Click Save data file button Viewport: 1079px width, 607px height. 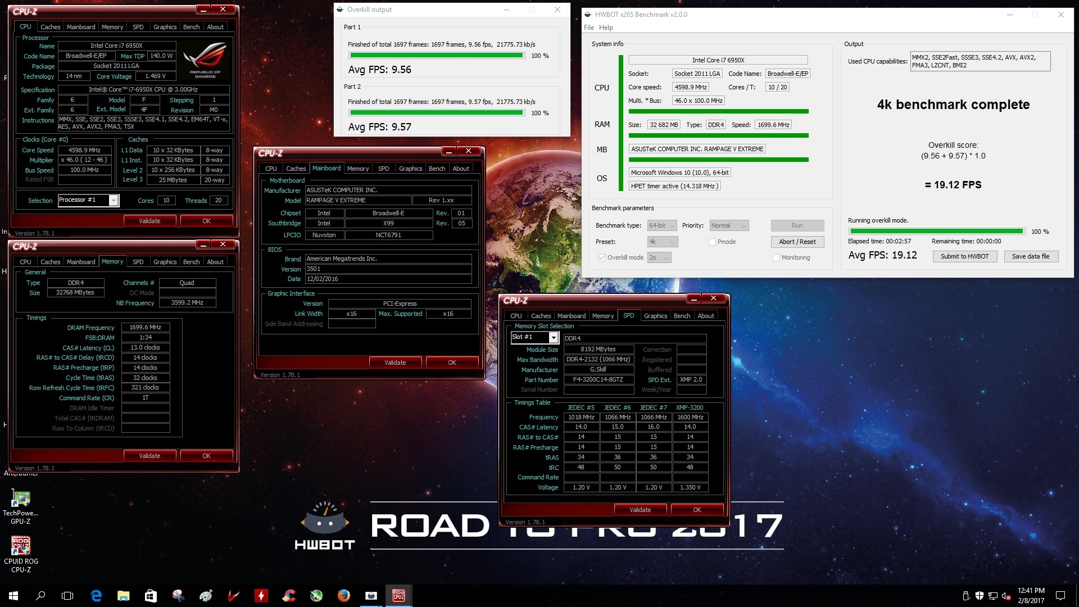pyautogui.click(x=1031, y=256)
